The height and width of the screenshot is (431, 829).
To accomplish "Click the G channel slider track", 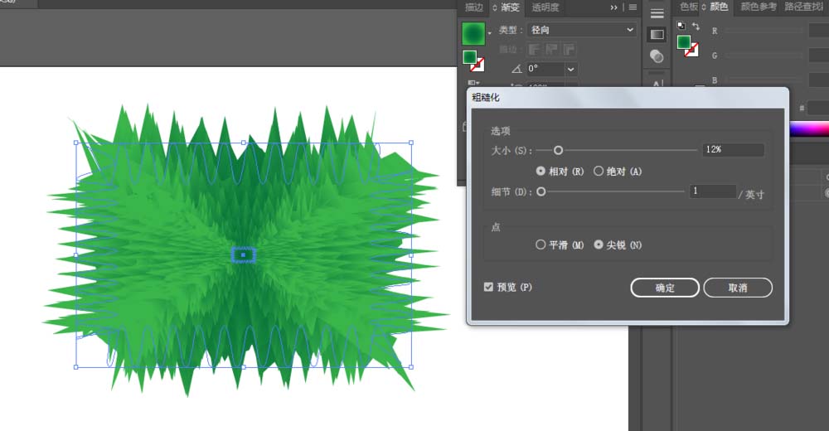I will [764, 56].
